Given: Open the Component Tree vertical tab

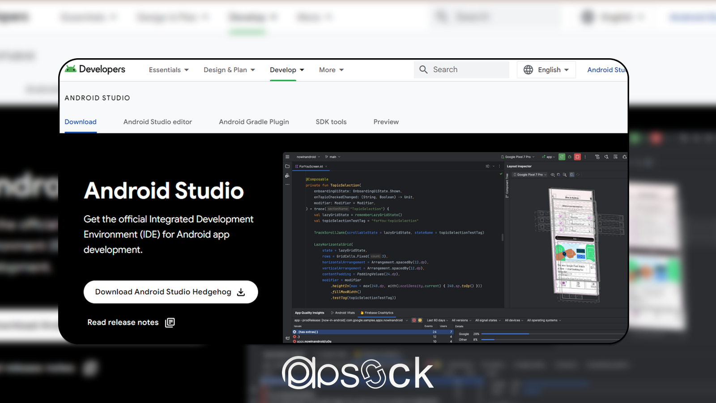Looking at the screenshot, I should pos(507,186).
